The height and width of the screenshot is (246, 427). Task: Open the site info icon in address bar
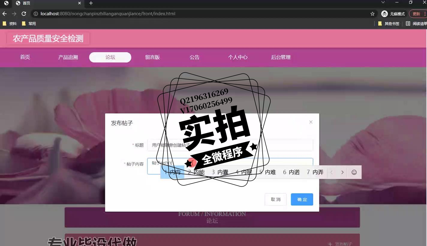[36, 14]
